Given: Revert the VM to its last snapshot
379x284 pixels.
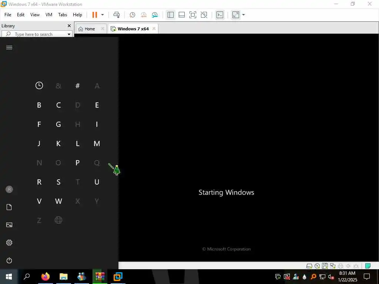Looking at the screenshot, I should [144, 15].
